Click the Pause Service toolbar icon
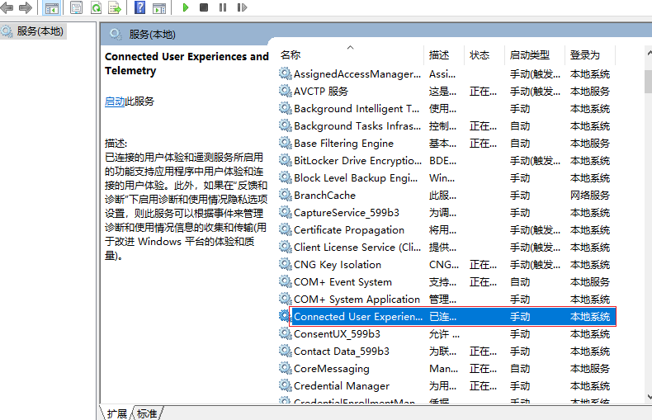Screen dimensions: 652x420 [x=223, y=7]
